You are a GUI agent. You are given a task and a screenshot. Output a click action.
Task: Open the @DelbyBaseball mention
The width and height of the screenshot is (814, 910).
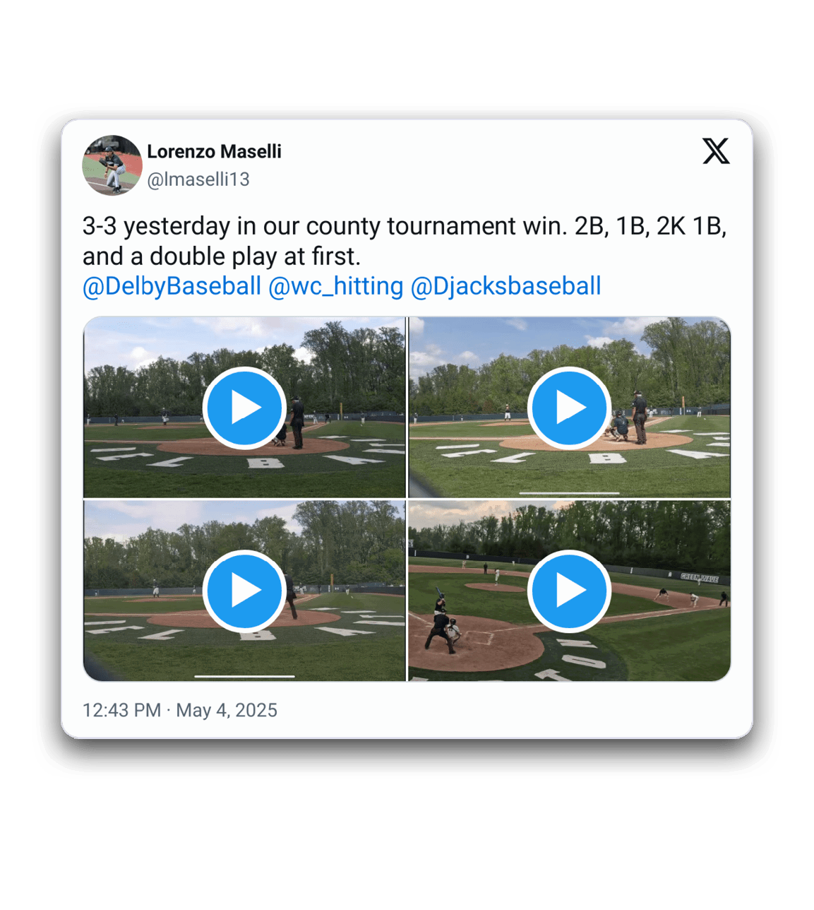tap(172, 286)
